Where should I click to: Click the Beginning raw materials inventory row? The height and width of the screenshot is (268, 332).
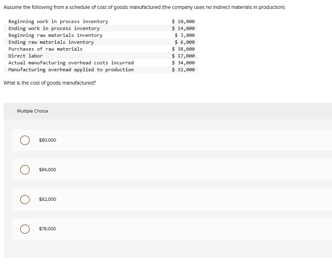tap(55, 35)
